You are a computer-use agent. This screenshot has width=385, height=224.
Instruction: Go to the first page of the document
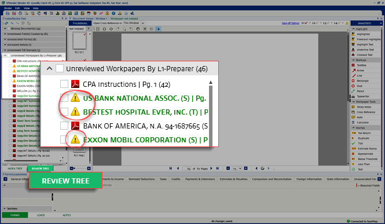tap(170, 168)
